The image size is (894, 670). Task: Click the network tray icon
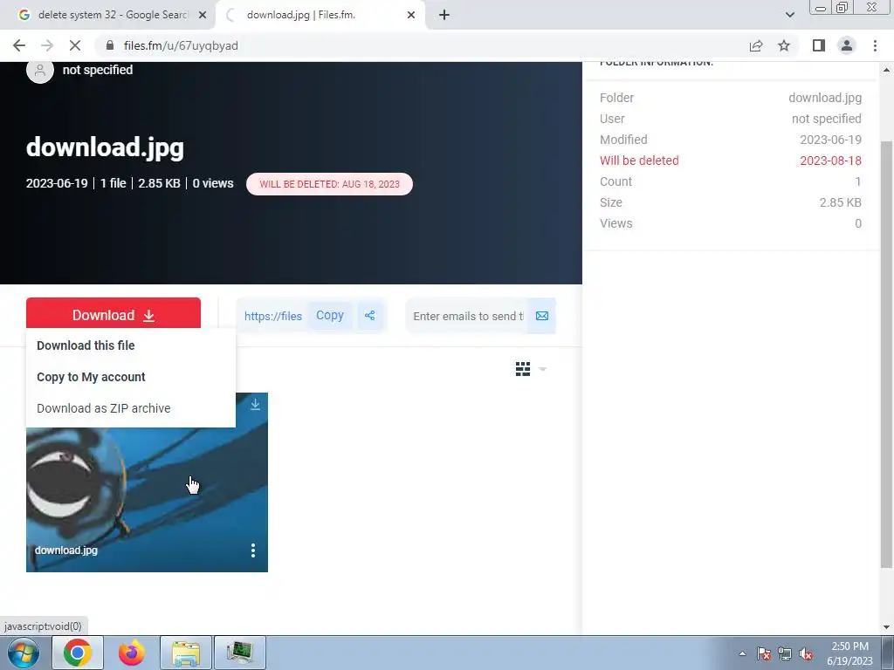pos(785,653)
